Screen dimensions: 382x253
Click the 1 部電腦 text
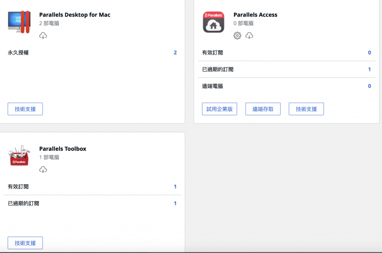tap(49, 157)
